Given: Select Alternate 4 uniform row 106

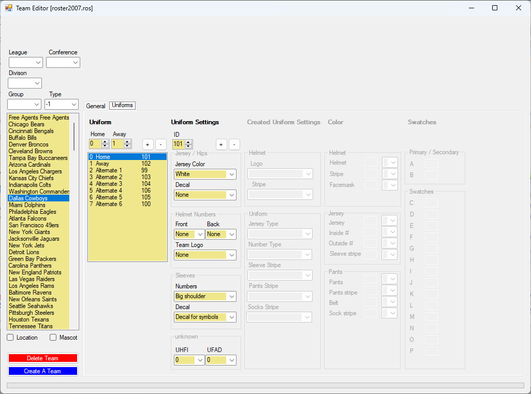Looking at the screenshot, I should [127, 191].
